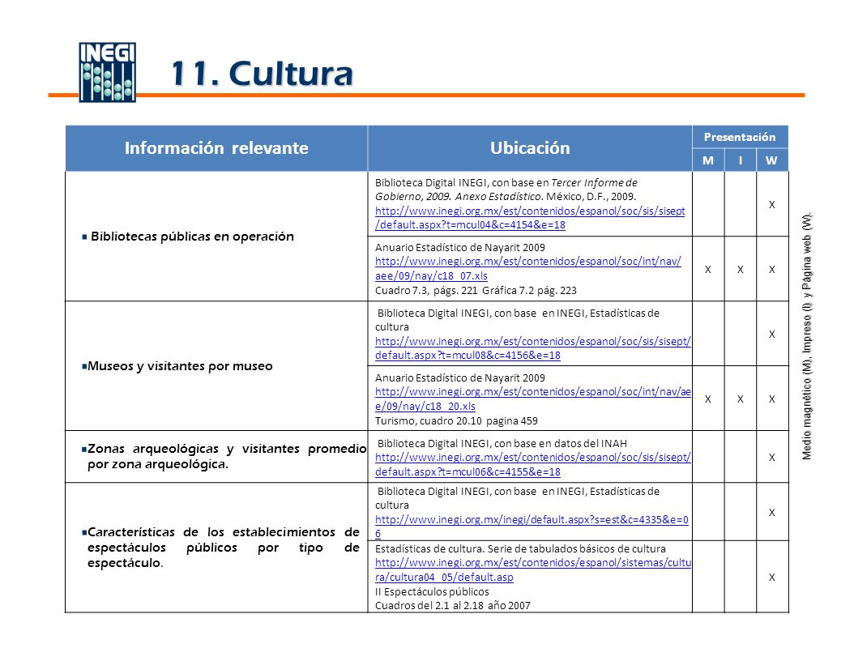Select 'Cuadro 7.3, págs. 221' text
Viewport: 854px width, 661px height.
coord(426,291)
